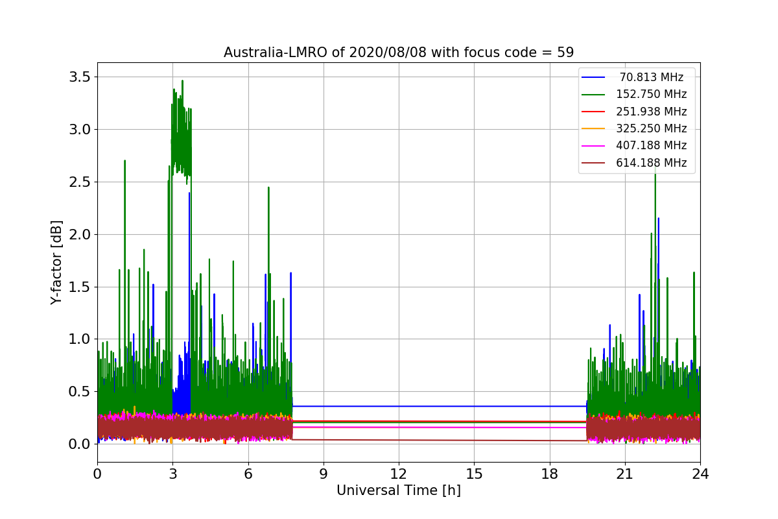Click the Universal Time [h] axis label
Viewport: 778px width, 519px height.
pos(399,490)
